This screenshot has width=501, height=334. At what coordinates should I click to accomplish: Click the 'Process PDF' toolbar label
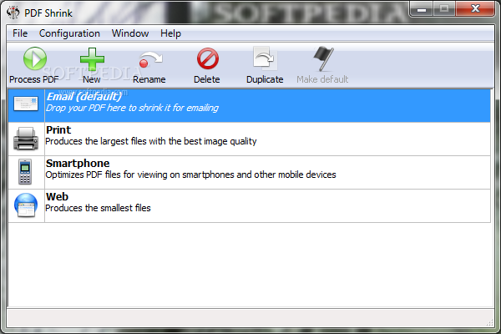click(34, 79)
